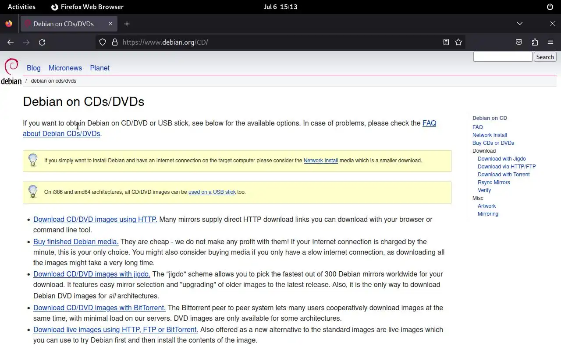Open sidebar Mirroring link

click(488, 214)
